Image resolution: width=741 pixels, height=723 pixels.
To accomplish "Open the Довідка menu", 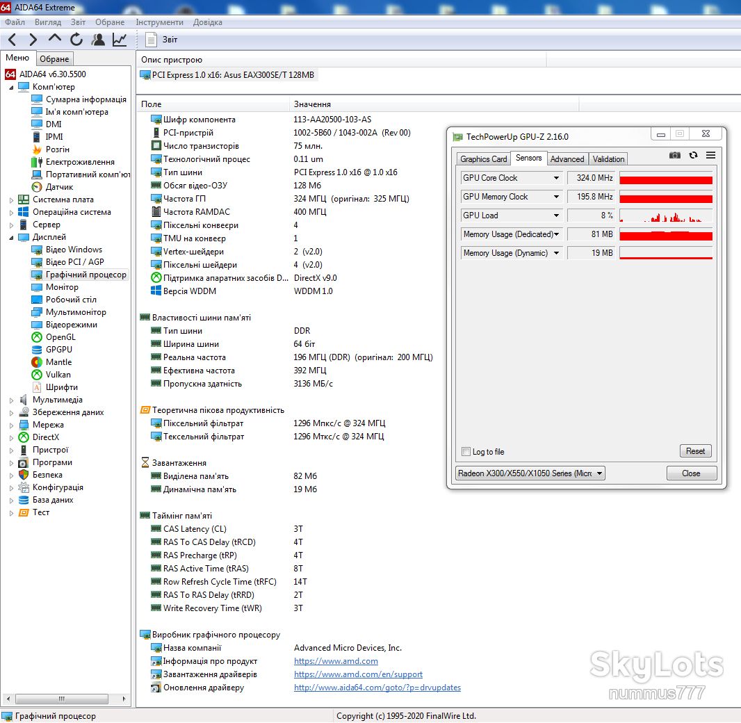I will [x=207, y=22].
